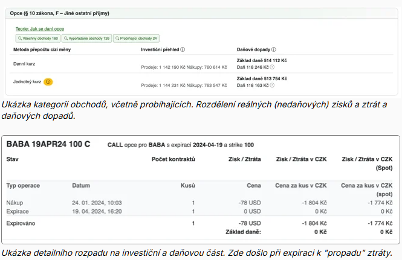Click 'Prodeje: 1 144 231 Kč' summary text

tap(163, 86)
